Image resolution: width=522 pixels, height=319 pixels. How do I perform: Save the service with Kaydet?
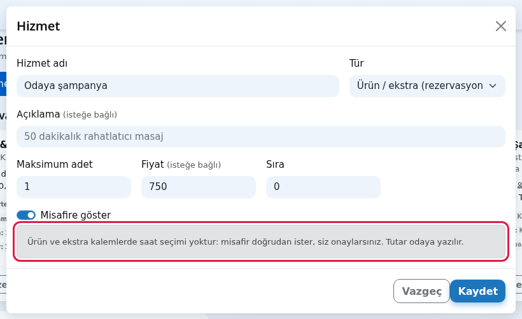(477, 291)
